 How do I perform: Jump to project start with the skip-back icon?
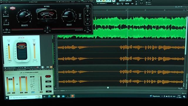pyautogui.click(x=98, y=4)
